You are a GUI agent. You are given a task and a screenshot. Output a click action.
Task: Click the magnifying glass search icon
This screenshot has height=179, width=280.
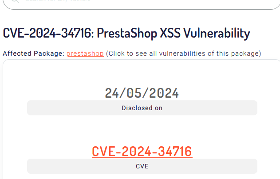(15, 1)
